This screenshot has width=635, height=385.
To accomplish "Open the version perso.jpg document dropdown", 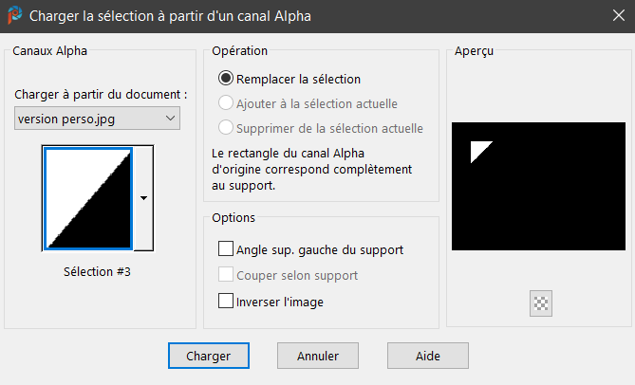I will pos(98,118).
